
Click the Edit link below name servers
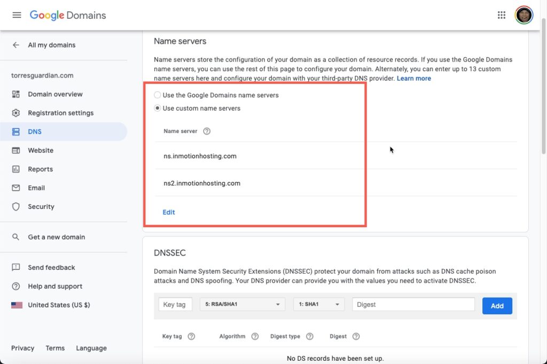click(168, 212)
